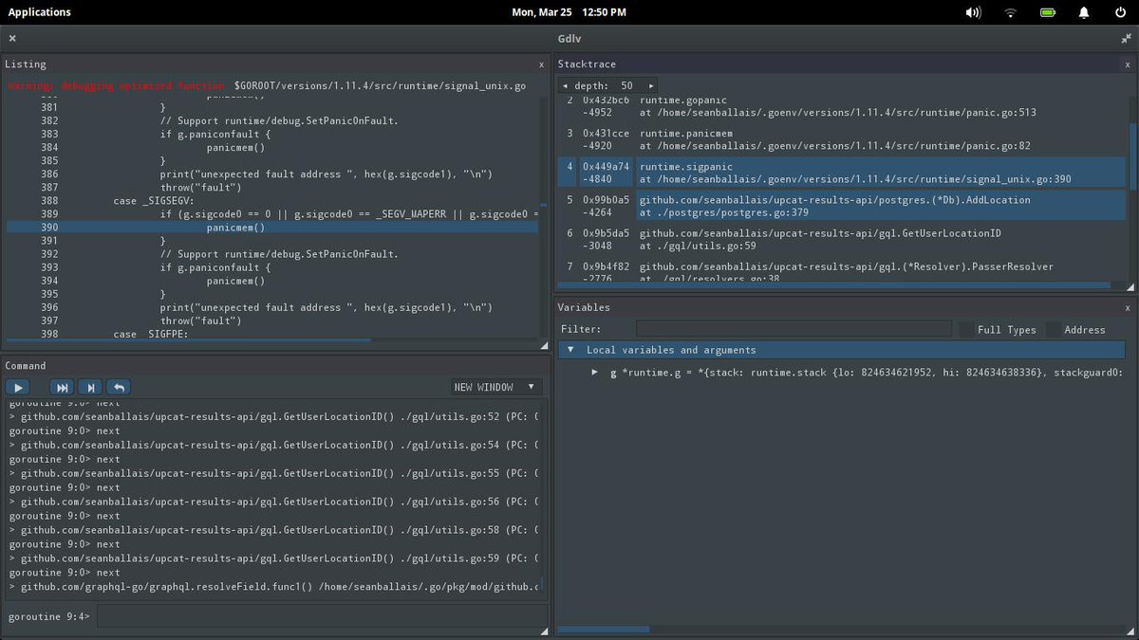
Task: Select stack frame 2 runtime.gopanic
Action: pos(842,106)
